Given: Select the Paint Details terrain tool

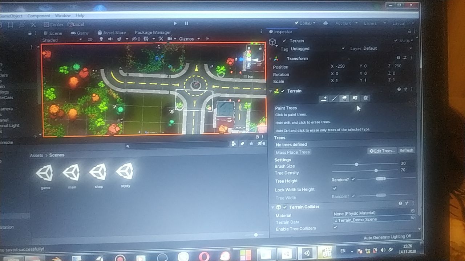Looking at the screenshot, I should point(355,98).
